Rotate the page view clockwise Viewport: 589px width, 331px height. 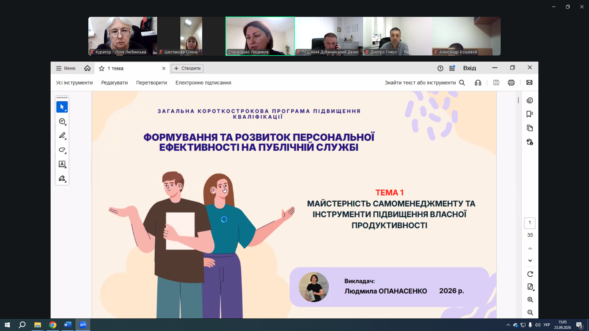click(530, 274)
